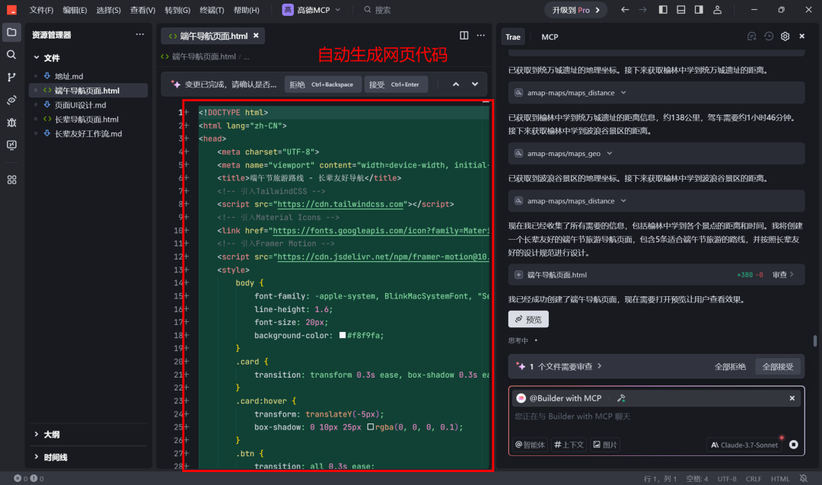Click the chat panel vertical scrollbar
This screenshot has width=822, height=485.
point(814,340)
